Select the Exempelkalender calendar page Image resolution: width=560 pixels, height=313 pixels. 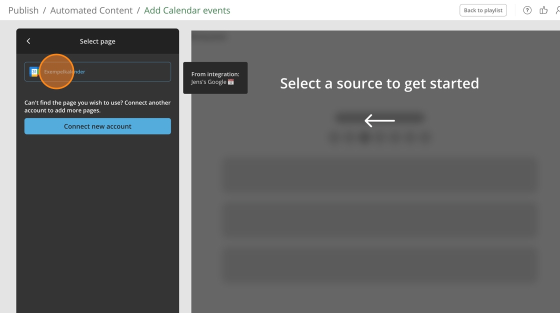coord(97,72)
